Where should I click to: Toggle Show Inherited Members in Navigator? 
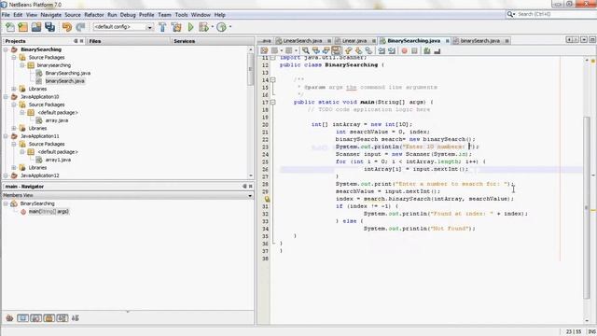tap(9, 317)
